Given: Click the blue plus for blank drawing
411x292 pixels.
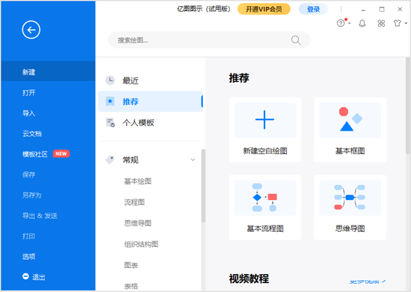Looking at the screenshot, I should [264, 120].
